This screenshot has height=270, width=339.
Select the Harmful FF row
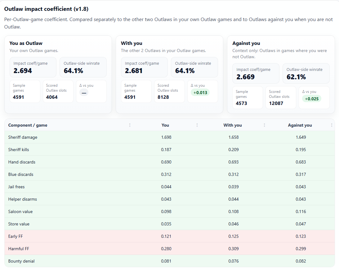point(169,249)
